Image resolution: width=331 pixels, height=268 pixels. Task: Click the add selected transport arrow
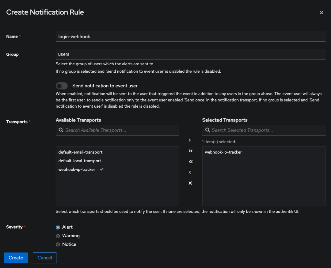pyautogui.click(x=190, y=140)
